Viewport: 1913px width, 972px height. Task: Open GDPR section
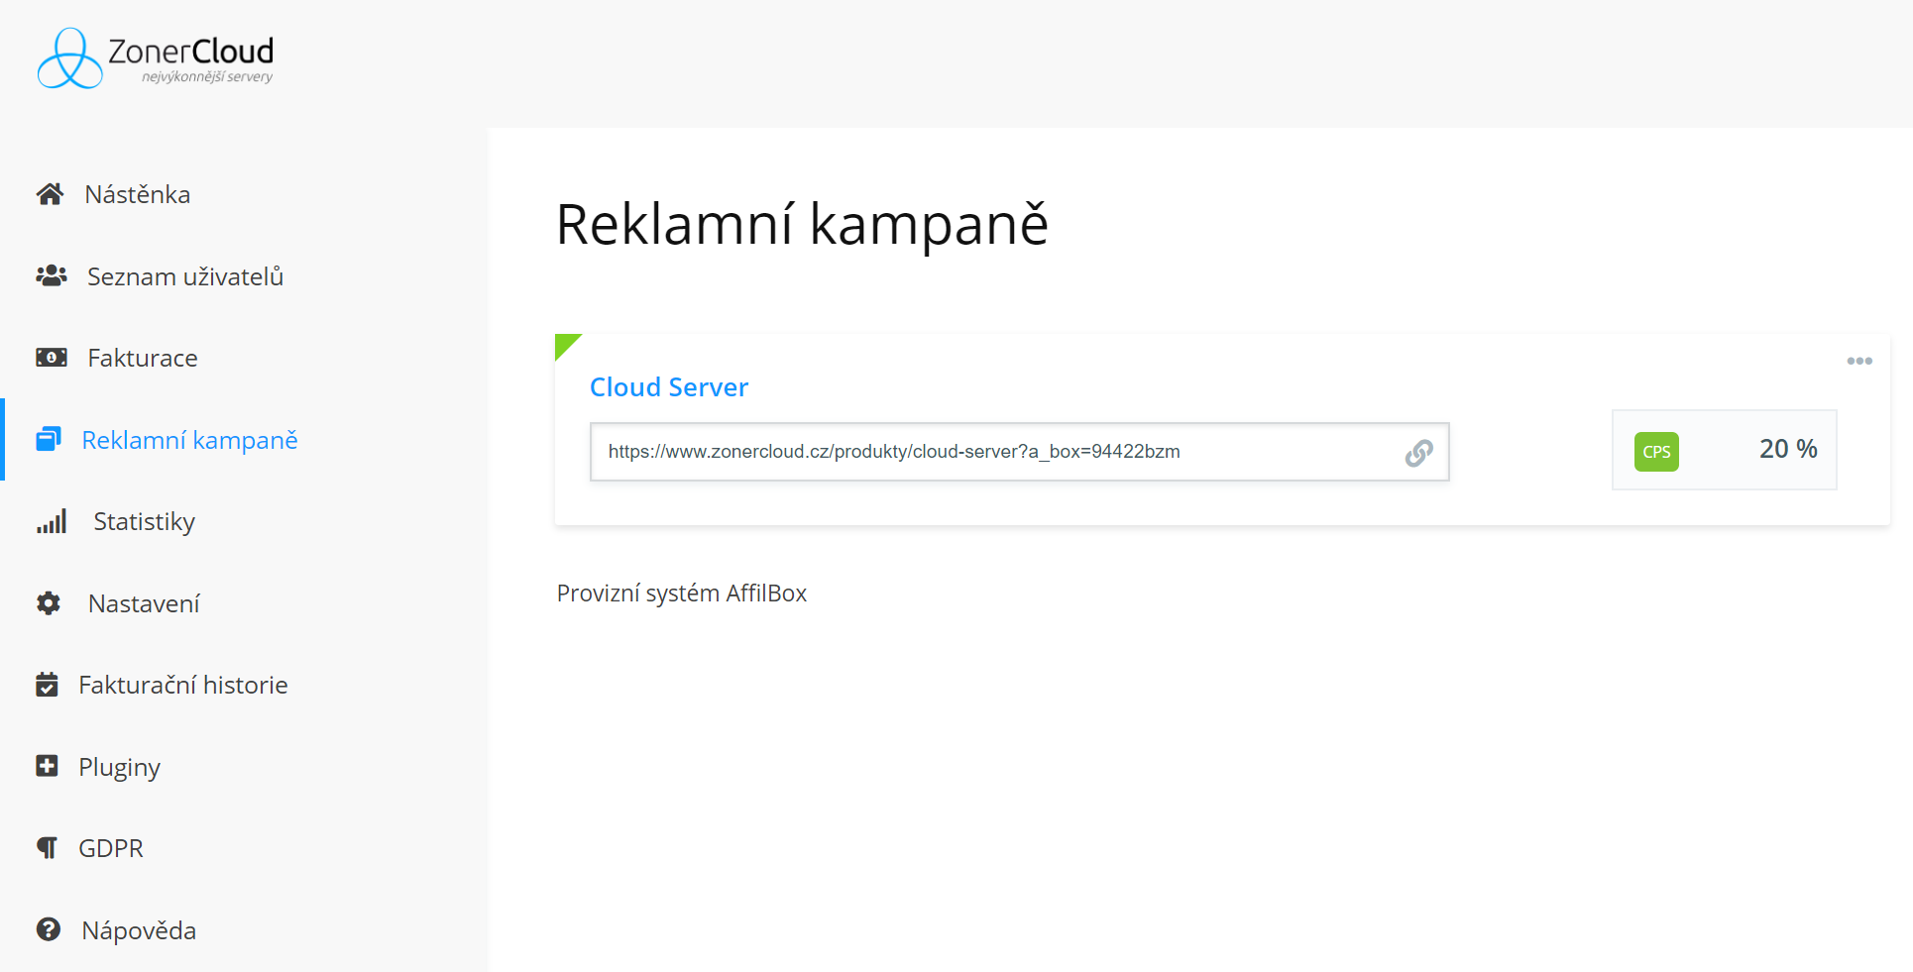click(111, 848)
